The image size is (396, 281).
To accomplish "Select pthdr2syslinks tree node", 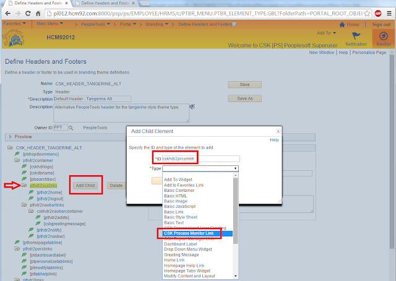I will click(x=43, y=186).
